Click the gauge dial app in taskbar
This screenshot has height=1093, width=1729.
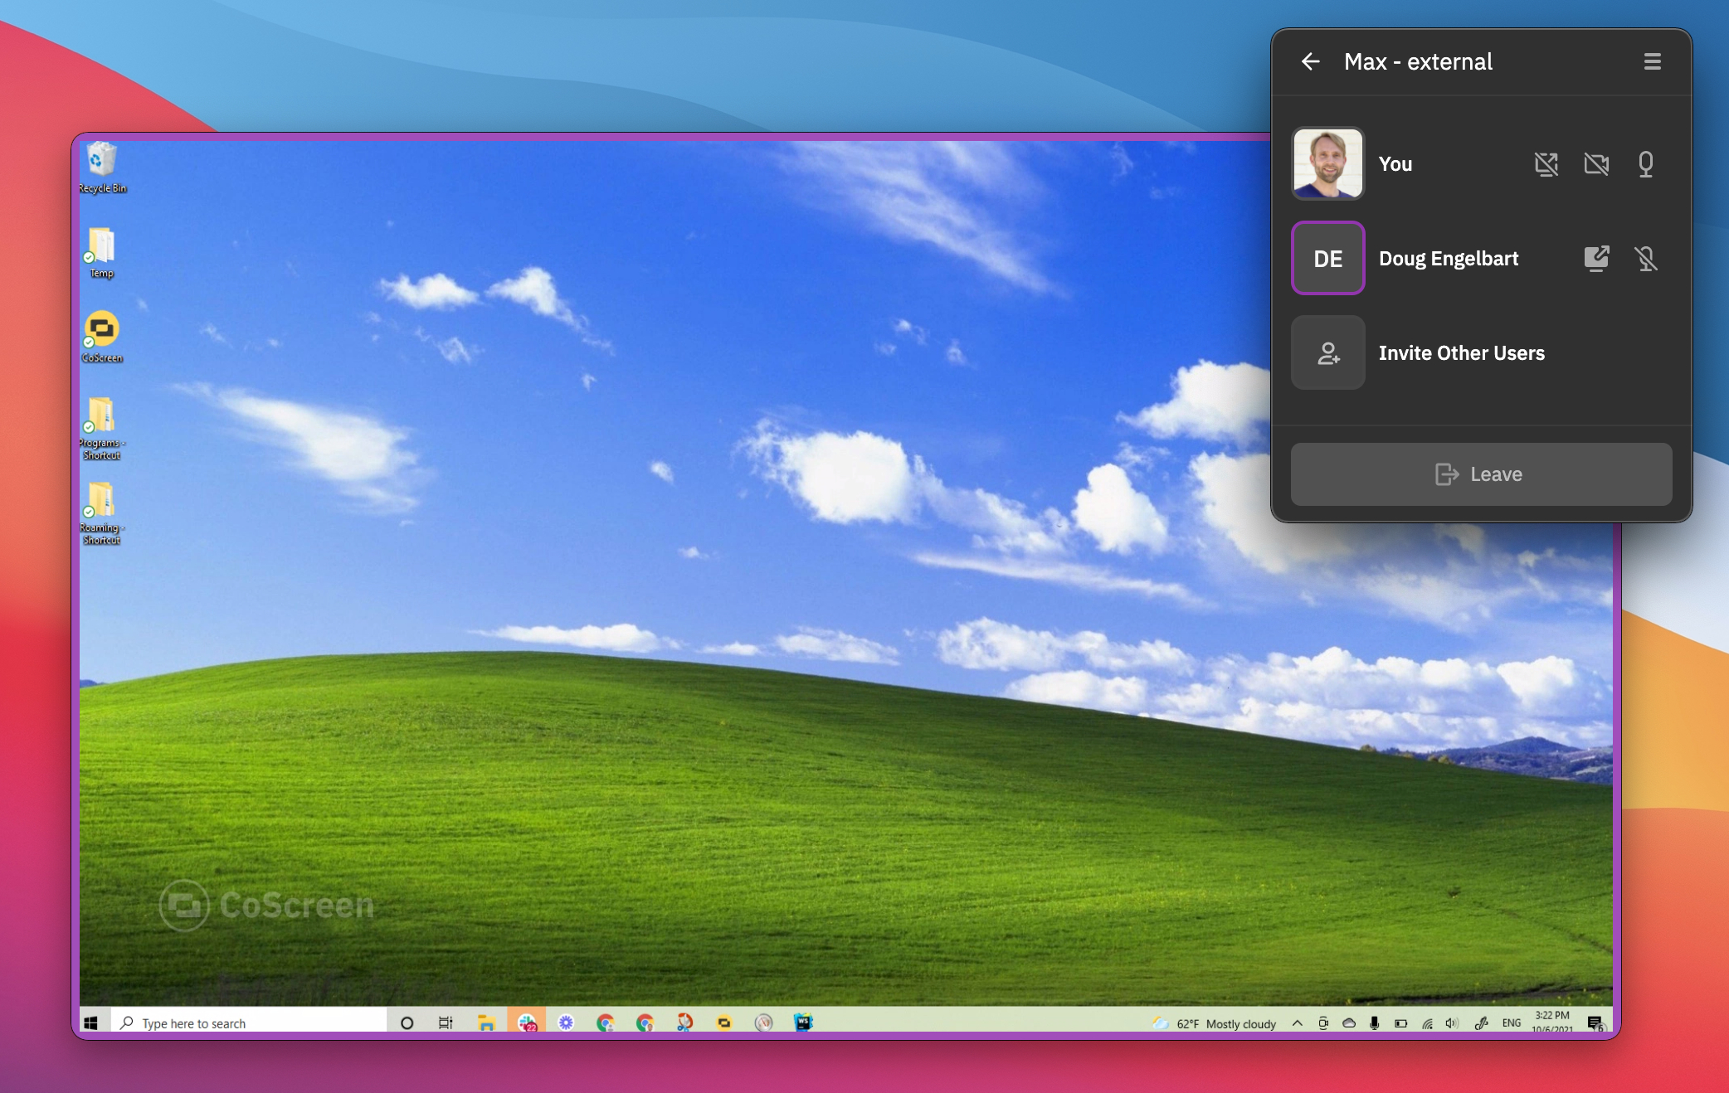tap(764, 1023)
